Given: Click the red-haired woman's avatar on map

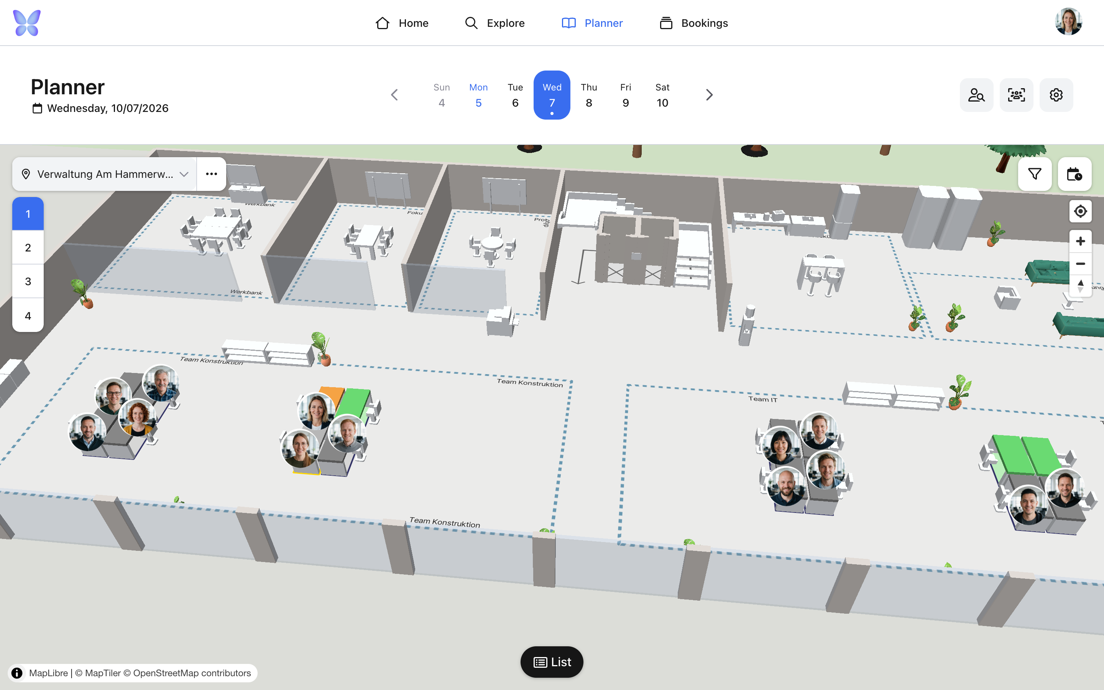Looking at the screenshot, I should pyautogui.click(x=137, y=418).
